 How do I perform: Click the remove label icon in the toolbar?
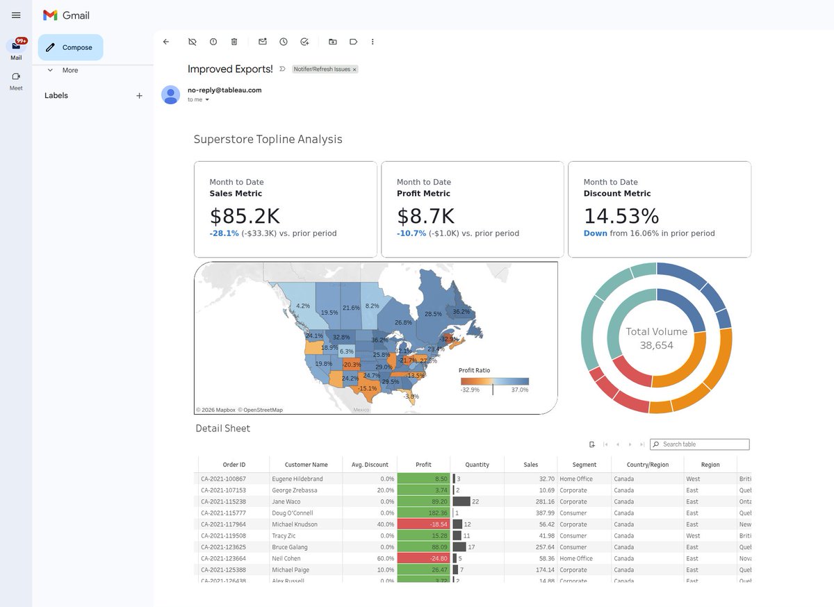pos(193,42)
